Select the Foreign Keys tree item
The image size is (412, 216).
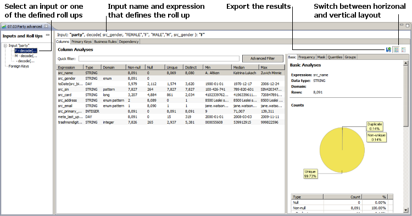[x=19, y=66]
